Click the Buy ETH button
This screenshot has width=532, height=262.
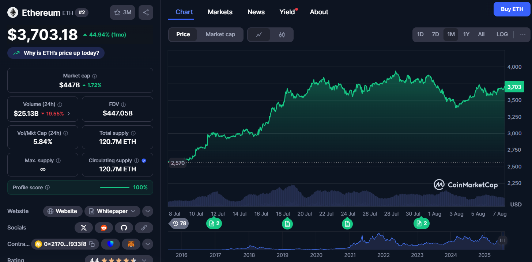coord(512,9)
